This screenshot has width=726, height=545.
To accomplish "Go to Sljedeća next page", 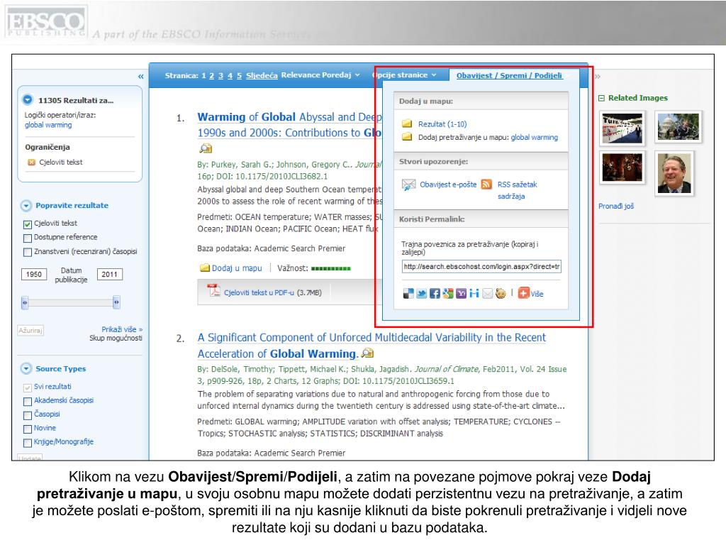I will [262, 75].
